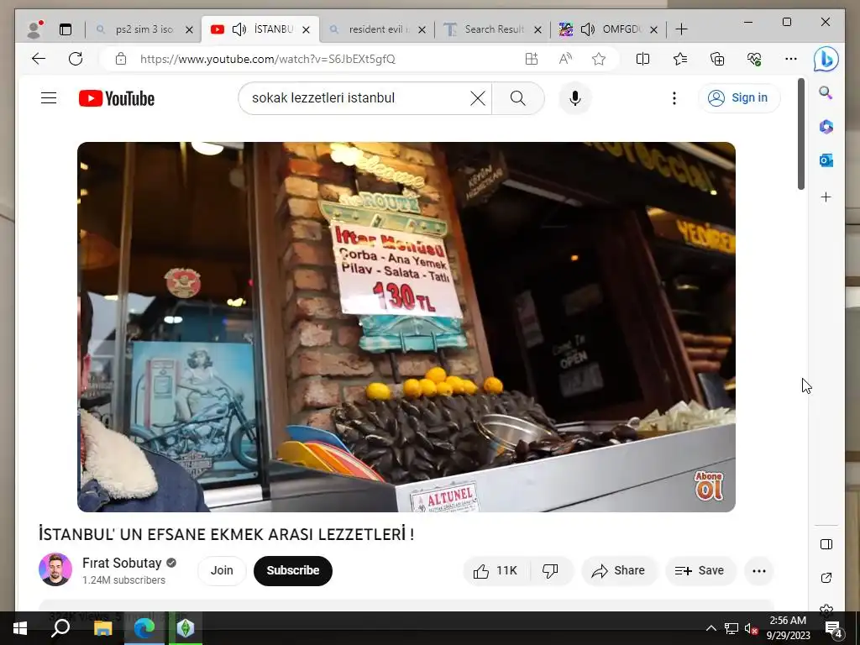Open File Explorer from taskbar
This screenshot has height=645, width=860.
pos(102,628)
